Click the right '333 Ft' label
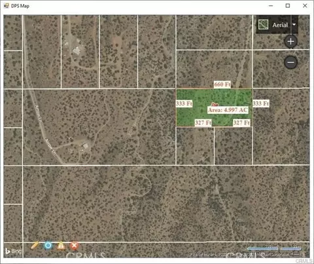 [261, 104]
